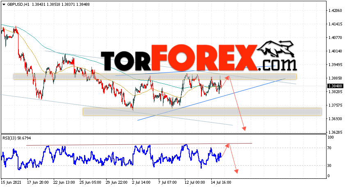Image resolution: width=345 pixels, height=187 pixels.
Task: Click the 17 Jun 20:00 time label
Action: 38,182
